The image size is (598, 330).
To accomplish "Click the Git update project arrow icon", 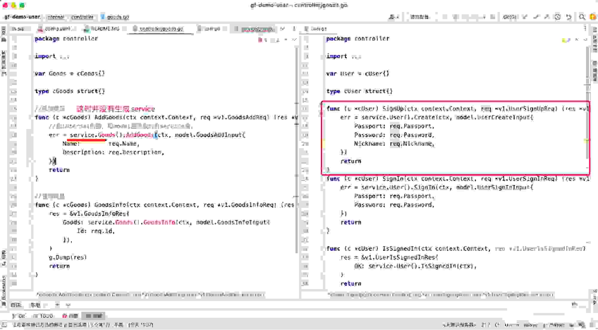I will [x=525, y=17].
